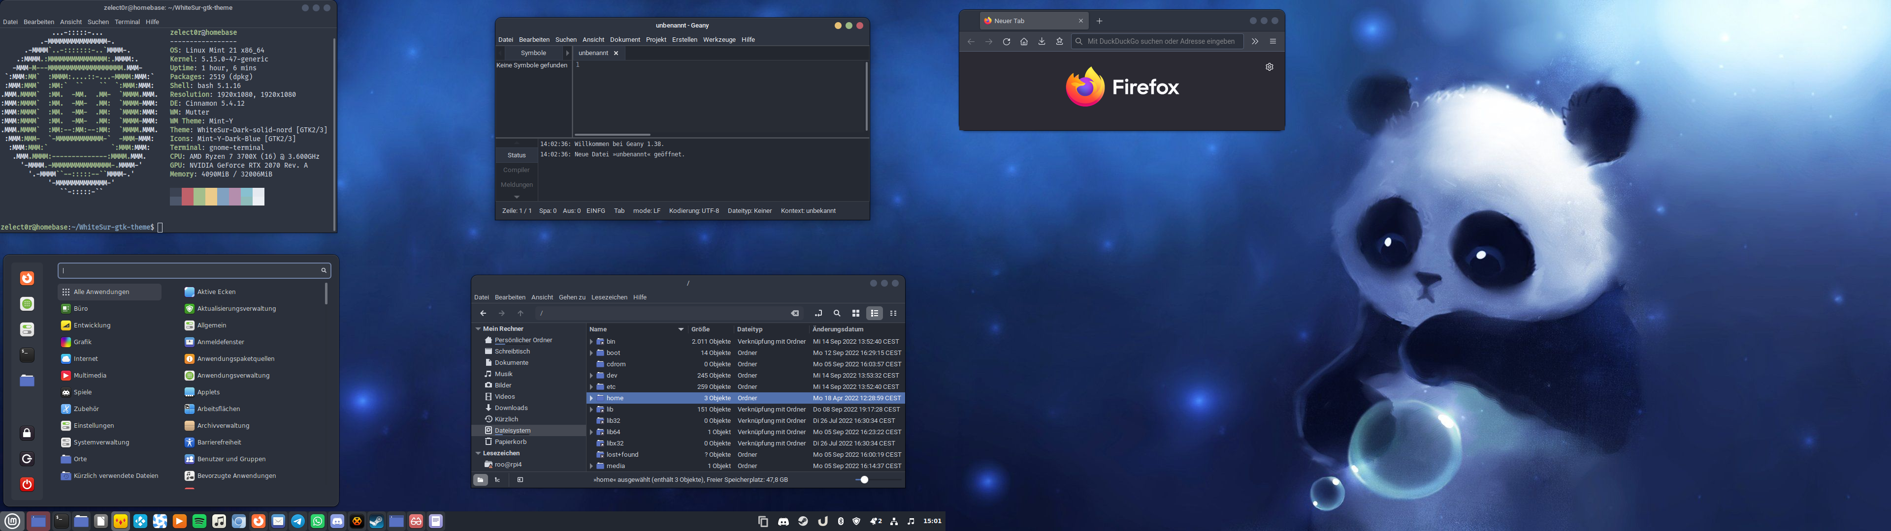The height and width of the screenshot is (531, 1891).
Task: Click new tab page settings gear
Action: 1269,67
